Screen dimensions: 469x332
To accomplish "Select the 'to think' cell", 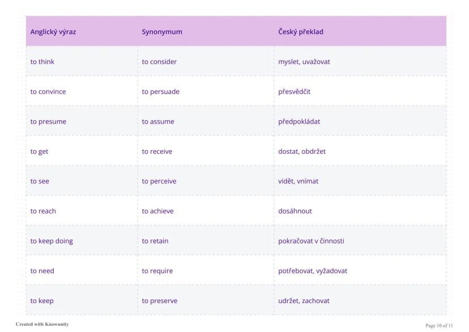I will (x=42, y=62).
